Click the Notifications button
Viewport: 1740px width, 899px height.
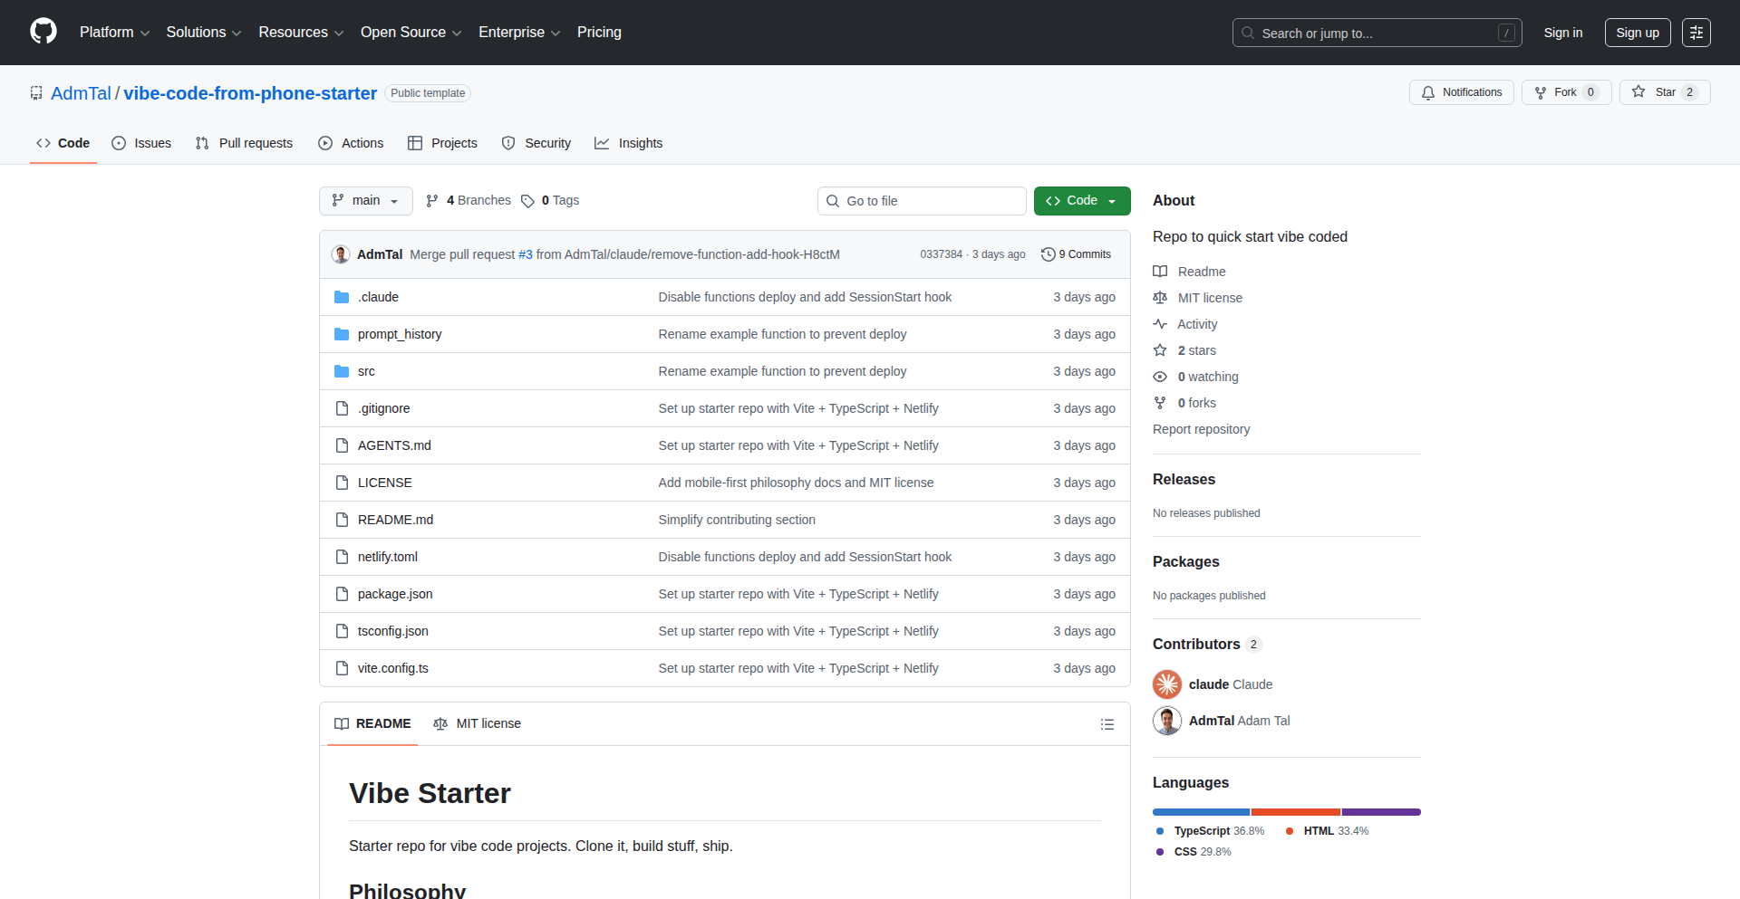click(1462, 92)
